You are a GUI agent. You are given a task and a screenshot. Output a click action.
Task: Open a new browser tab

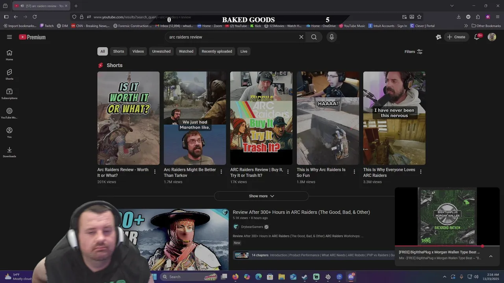(76, 6)
